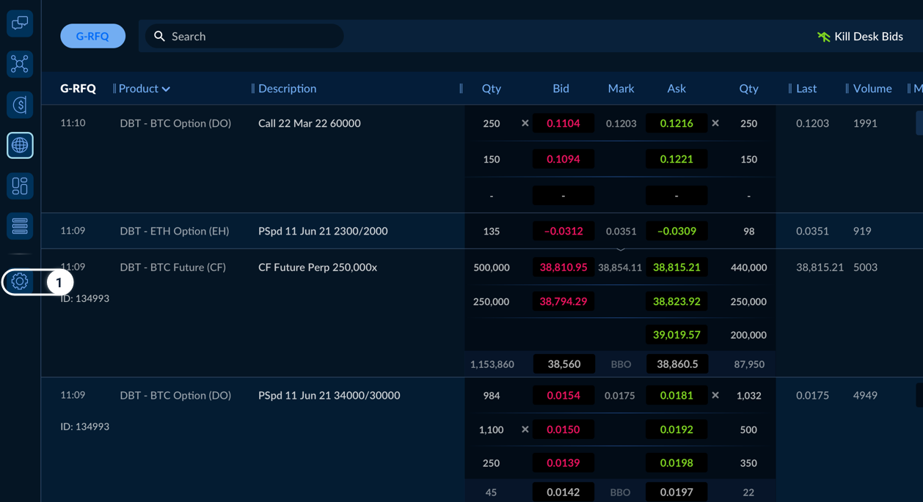
Task: Click Kill Desk Bids button
Action: coord(860,36)
